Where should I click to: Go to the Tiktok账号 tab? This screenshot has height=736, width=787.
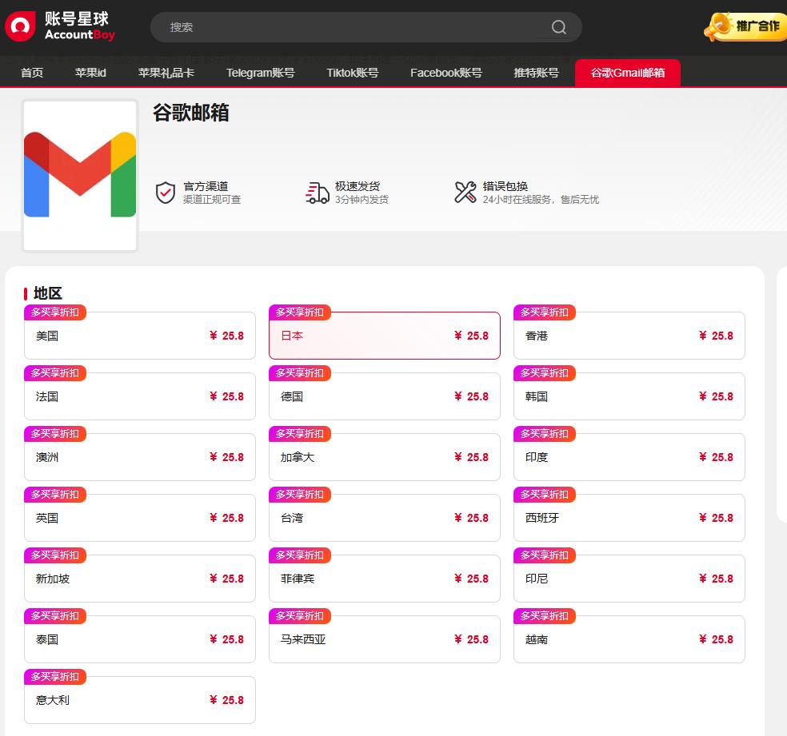pos(352,73)
